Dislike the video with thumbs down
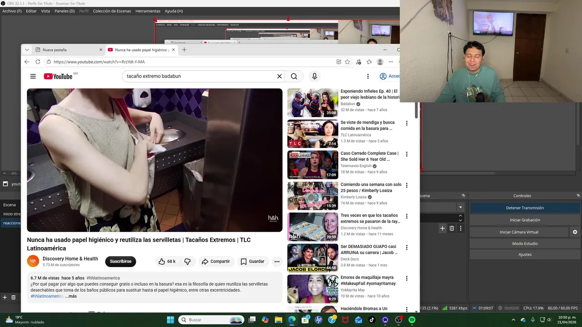 coord(187,262)
